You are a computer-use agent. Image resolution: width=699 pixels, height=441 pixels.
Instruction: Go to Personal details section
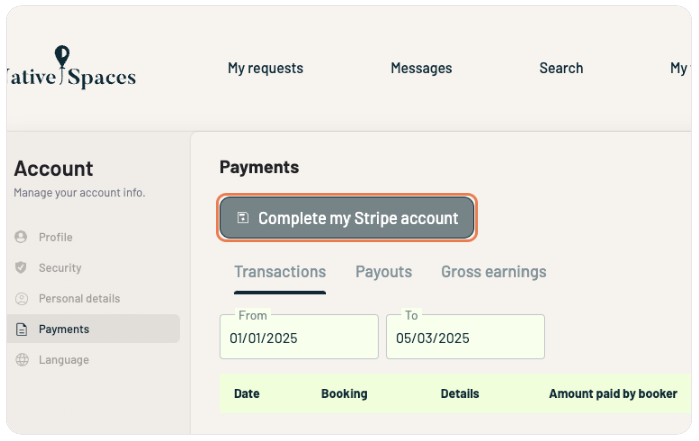click(x=79, y=299)
